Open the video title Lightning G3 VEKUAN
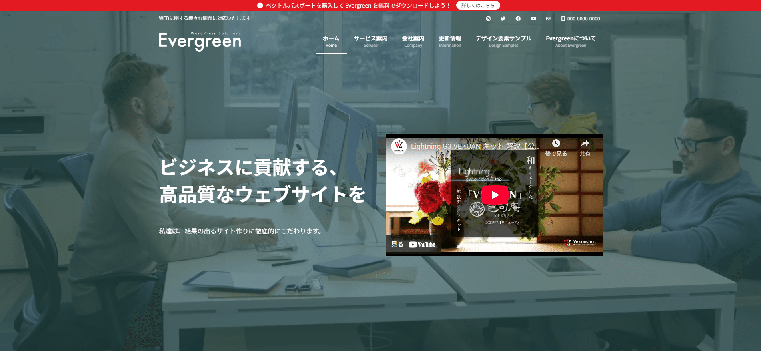The image size is (761, 351). [475, 146]
